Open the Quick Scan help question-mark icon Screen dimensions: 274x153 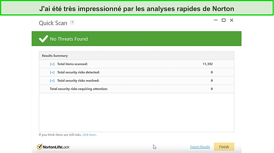pyautogui.click(x=72, y=22)
